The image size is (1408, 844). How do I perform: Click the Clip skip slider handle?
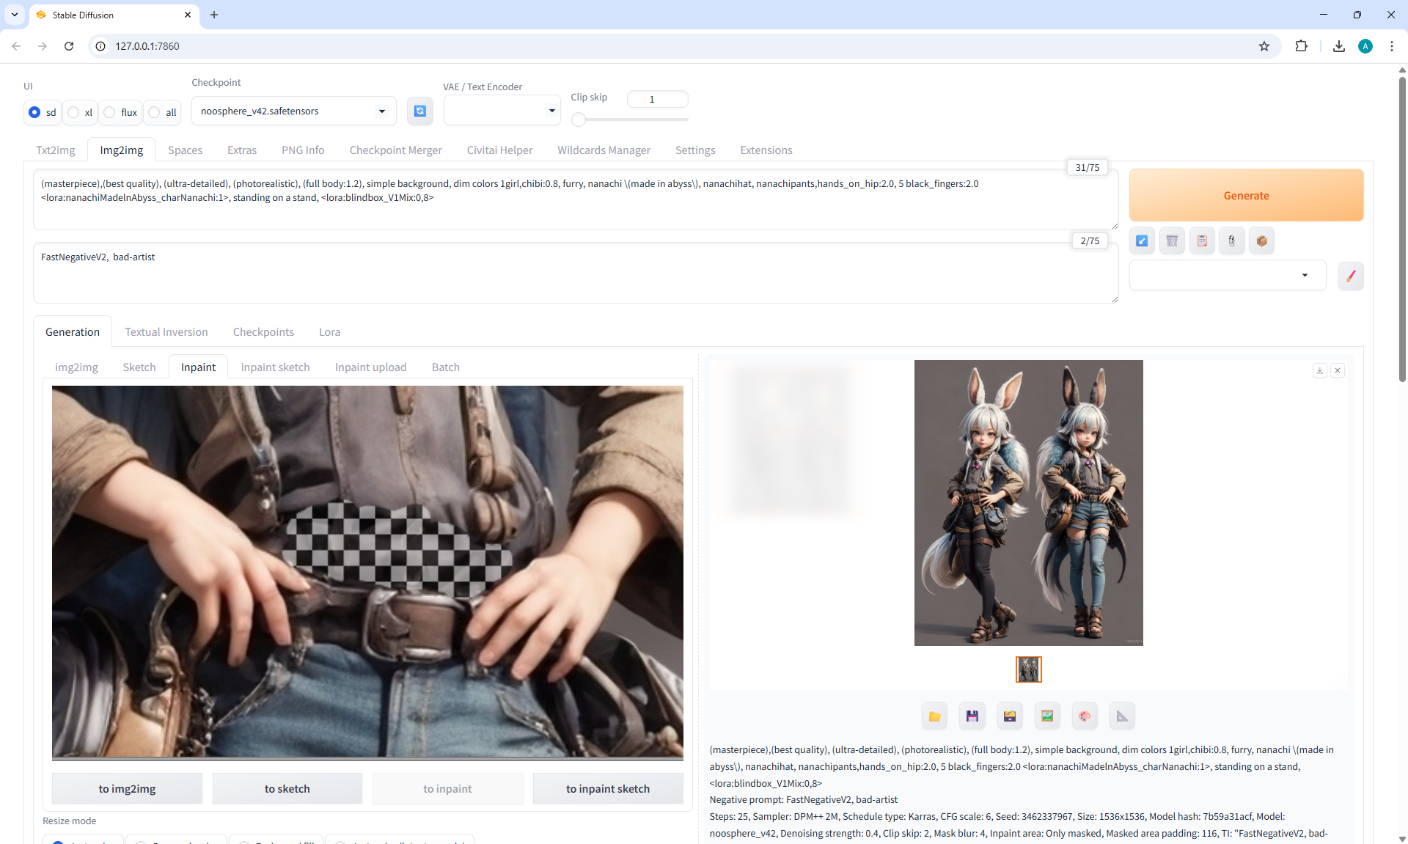tap(579, 120)
